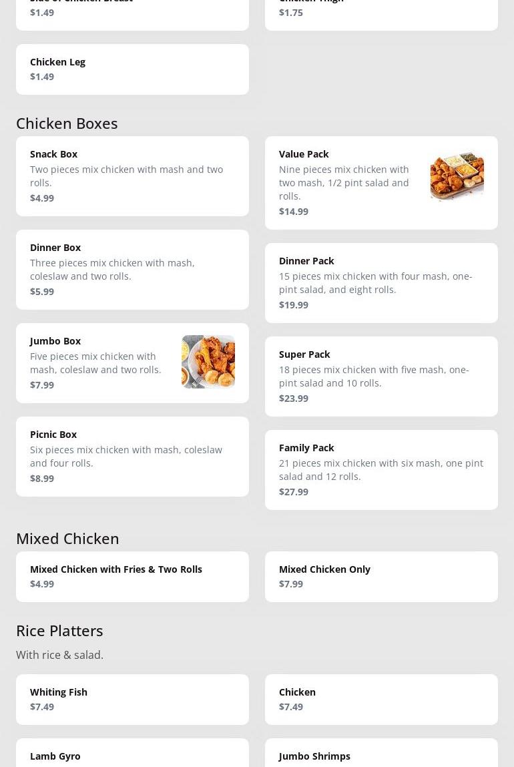This screenshot has height=767, width=514.
Task: Open the Mixed Chicken Only item
Action: 381,577
